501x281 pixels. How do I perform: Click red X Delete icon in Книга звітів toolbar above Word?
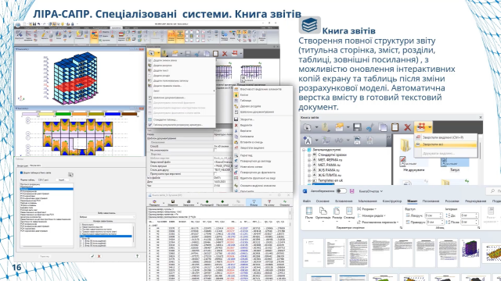coord(407,127)
